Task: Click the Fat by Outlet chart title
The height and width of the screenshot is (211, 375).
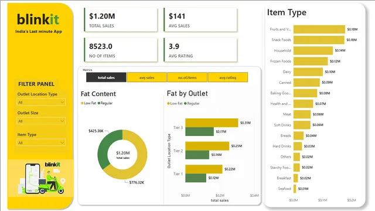Action: (x=187, y=93)
